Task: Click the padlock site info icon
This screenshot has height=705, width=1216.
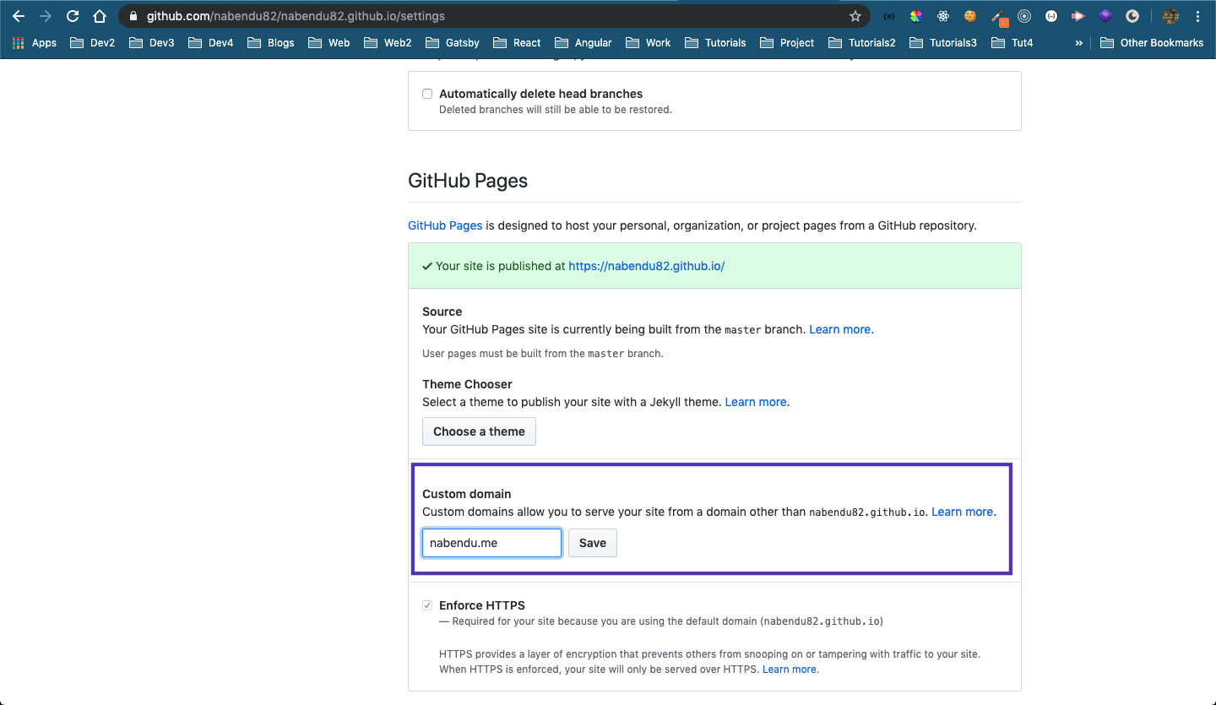Action: [x=133, y=16]
